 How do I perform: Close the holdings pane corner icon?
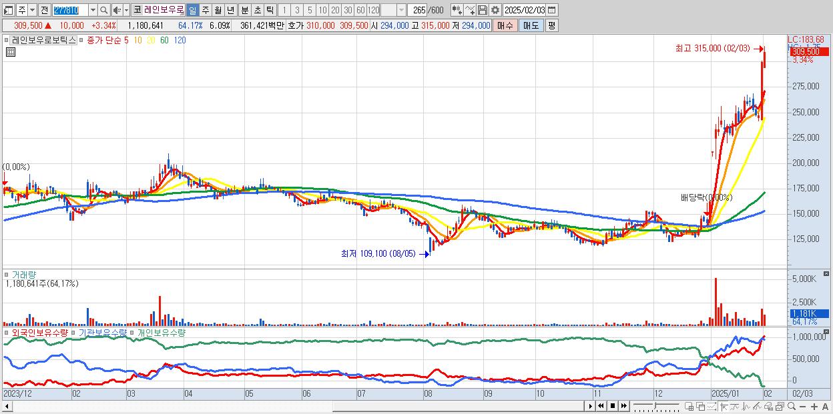tap(826, 332)
